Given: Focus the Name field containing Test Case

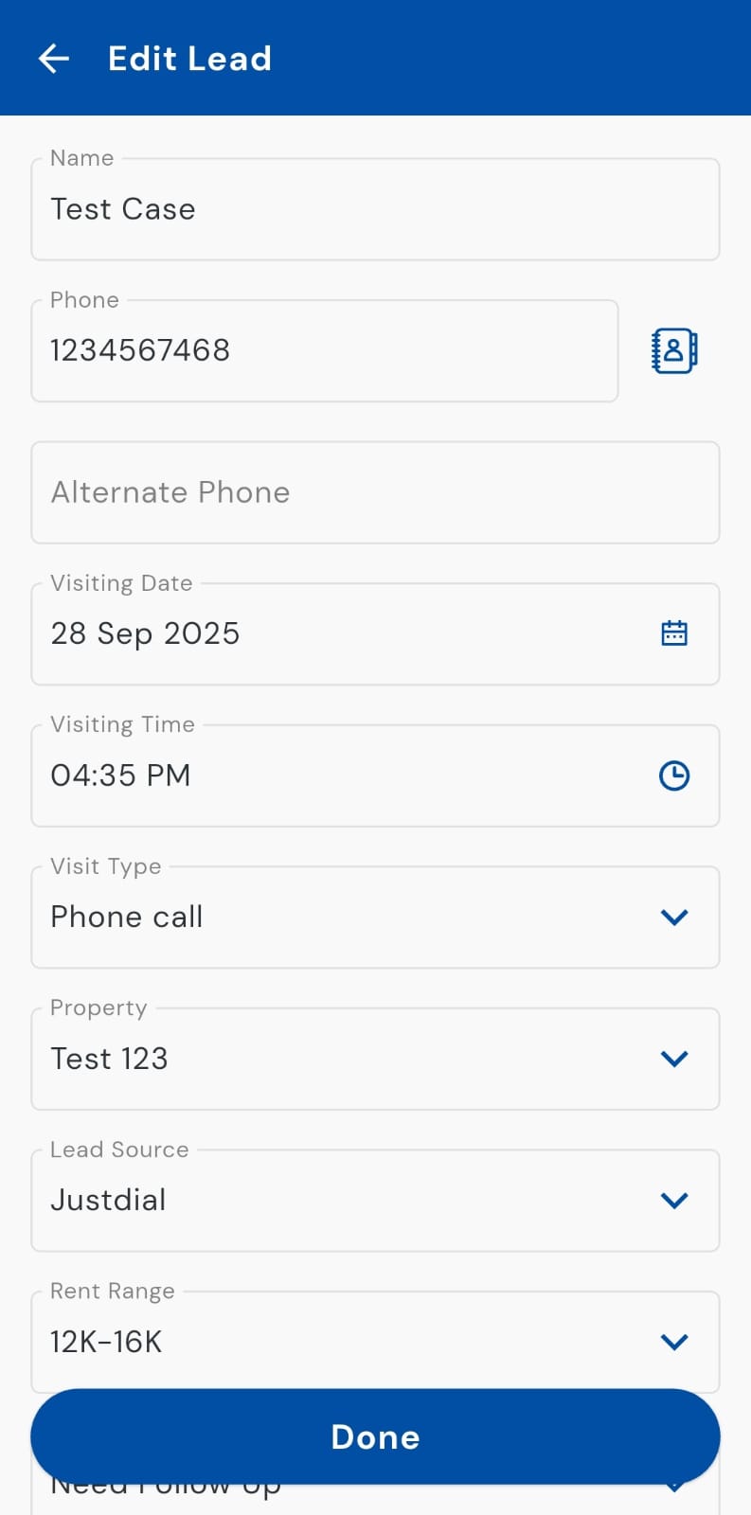Looking at the screenshot, I should [x=375, y=209].
